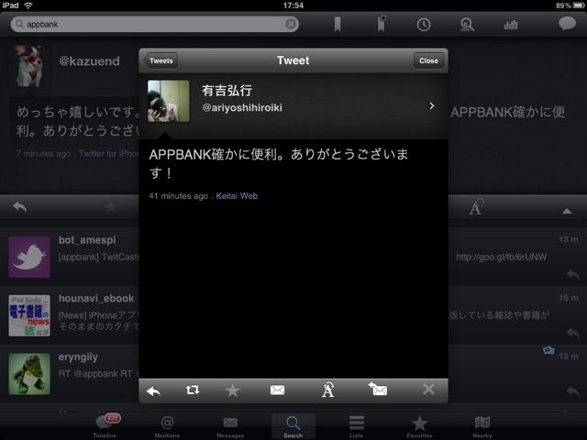This screenshot has width=587, height=440.
Task: Open ariyoshihiroiki's profile photo
Action: 169,101
